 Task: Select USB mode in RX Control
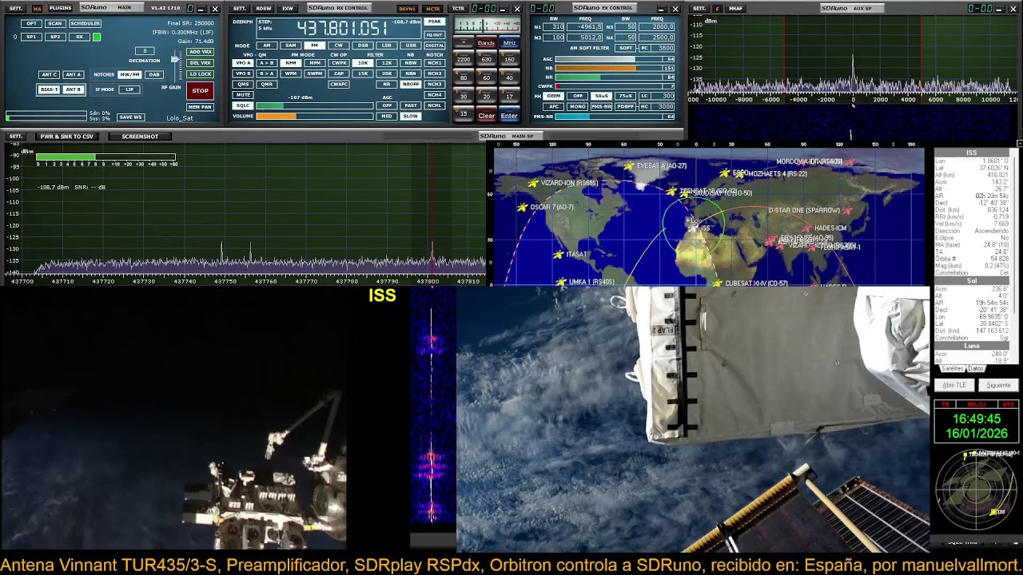tap(411, 46)
